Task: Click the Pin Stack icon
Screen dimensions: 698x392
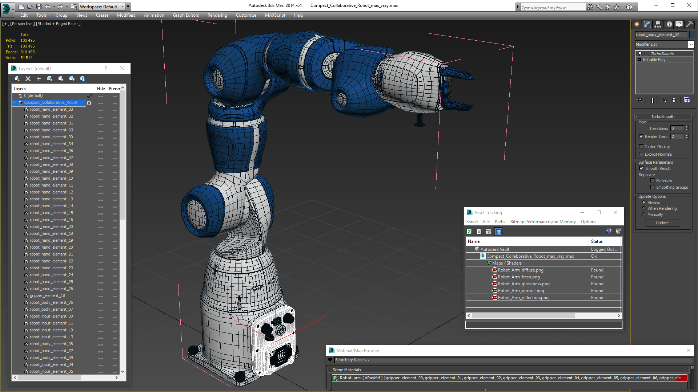Action: [640, 100]
